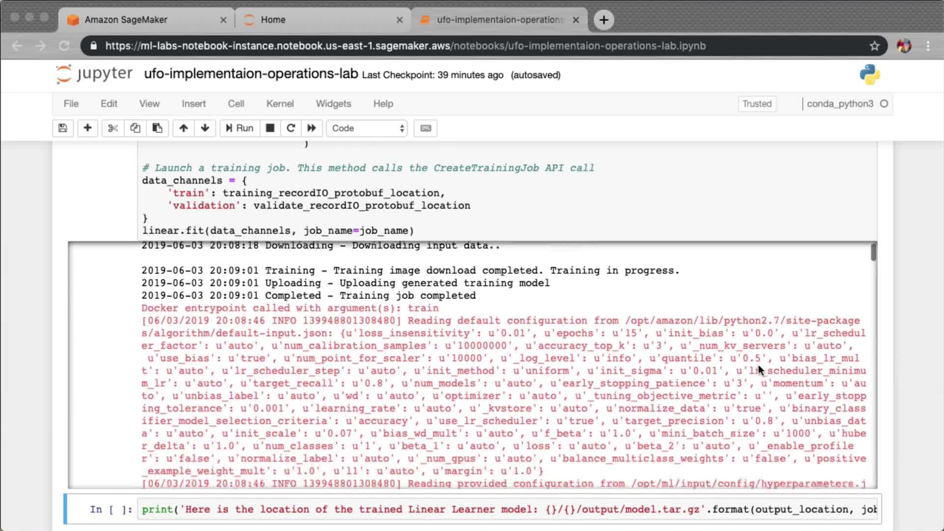Image resolution: width=944 pixels, height=531 pixels.
Task: Restart the kernel circular arrow icon
Action: [x=291, y=128]
